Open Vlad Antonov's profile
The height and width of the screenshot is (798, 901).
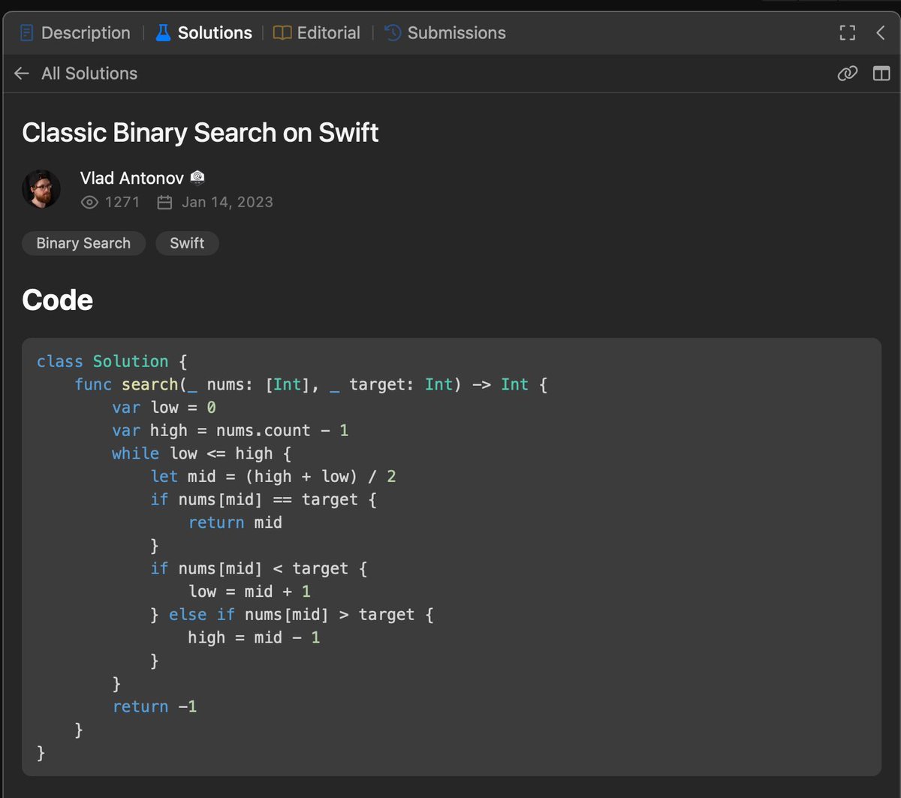point(131,177)
